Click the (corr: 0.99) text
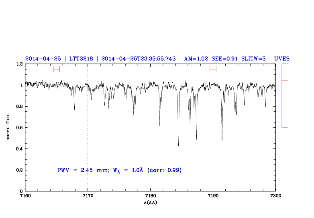The width and height of the screenshot is (314, 218). 165,171
